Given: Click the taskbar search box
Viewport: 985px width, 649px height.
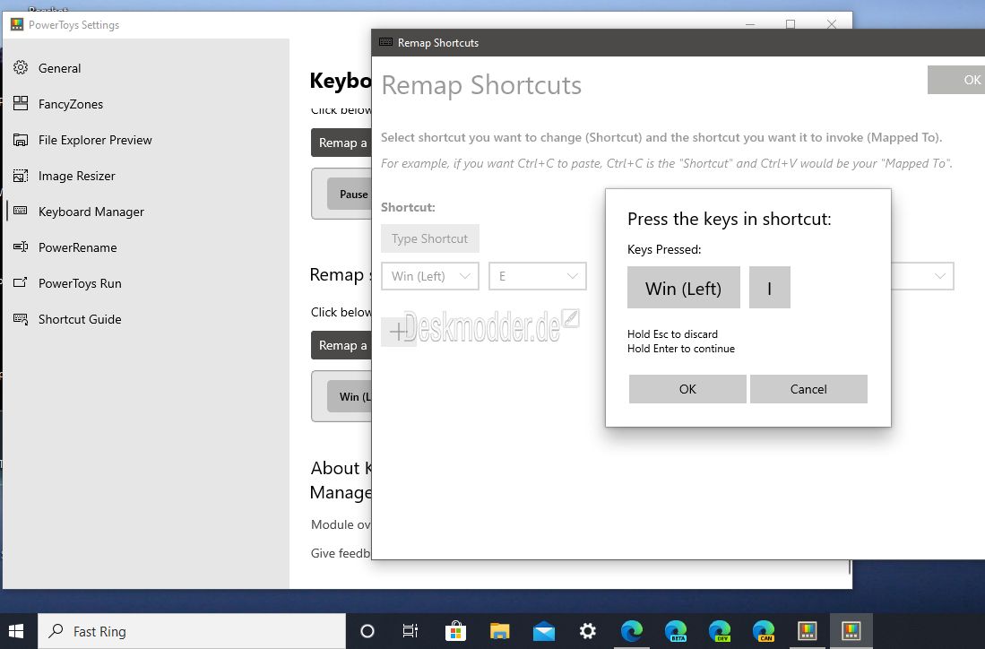Looking at the screenshot, I should pos(192,631).
